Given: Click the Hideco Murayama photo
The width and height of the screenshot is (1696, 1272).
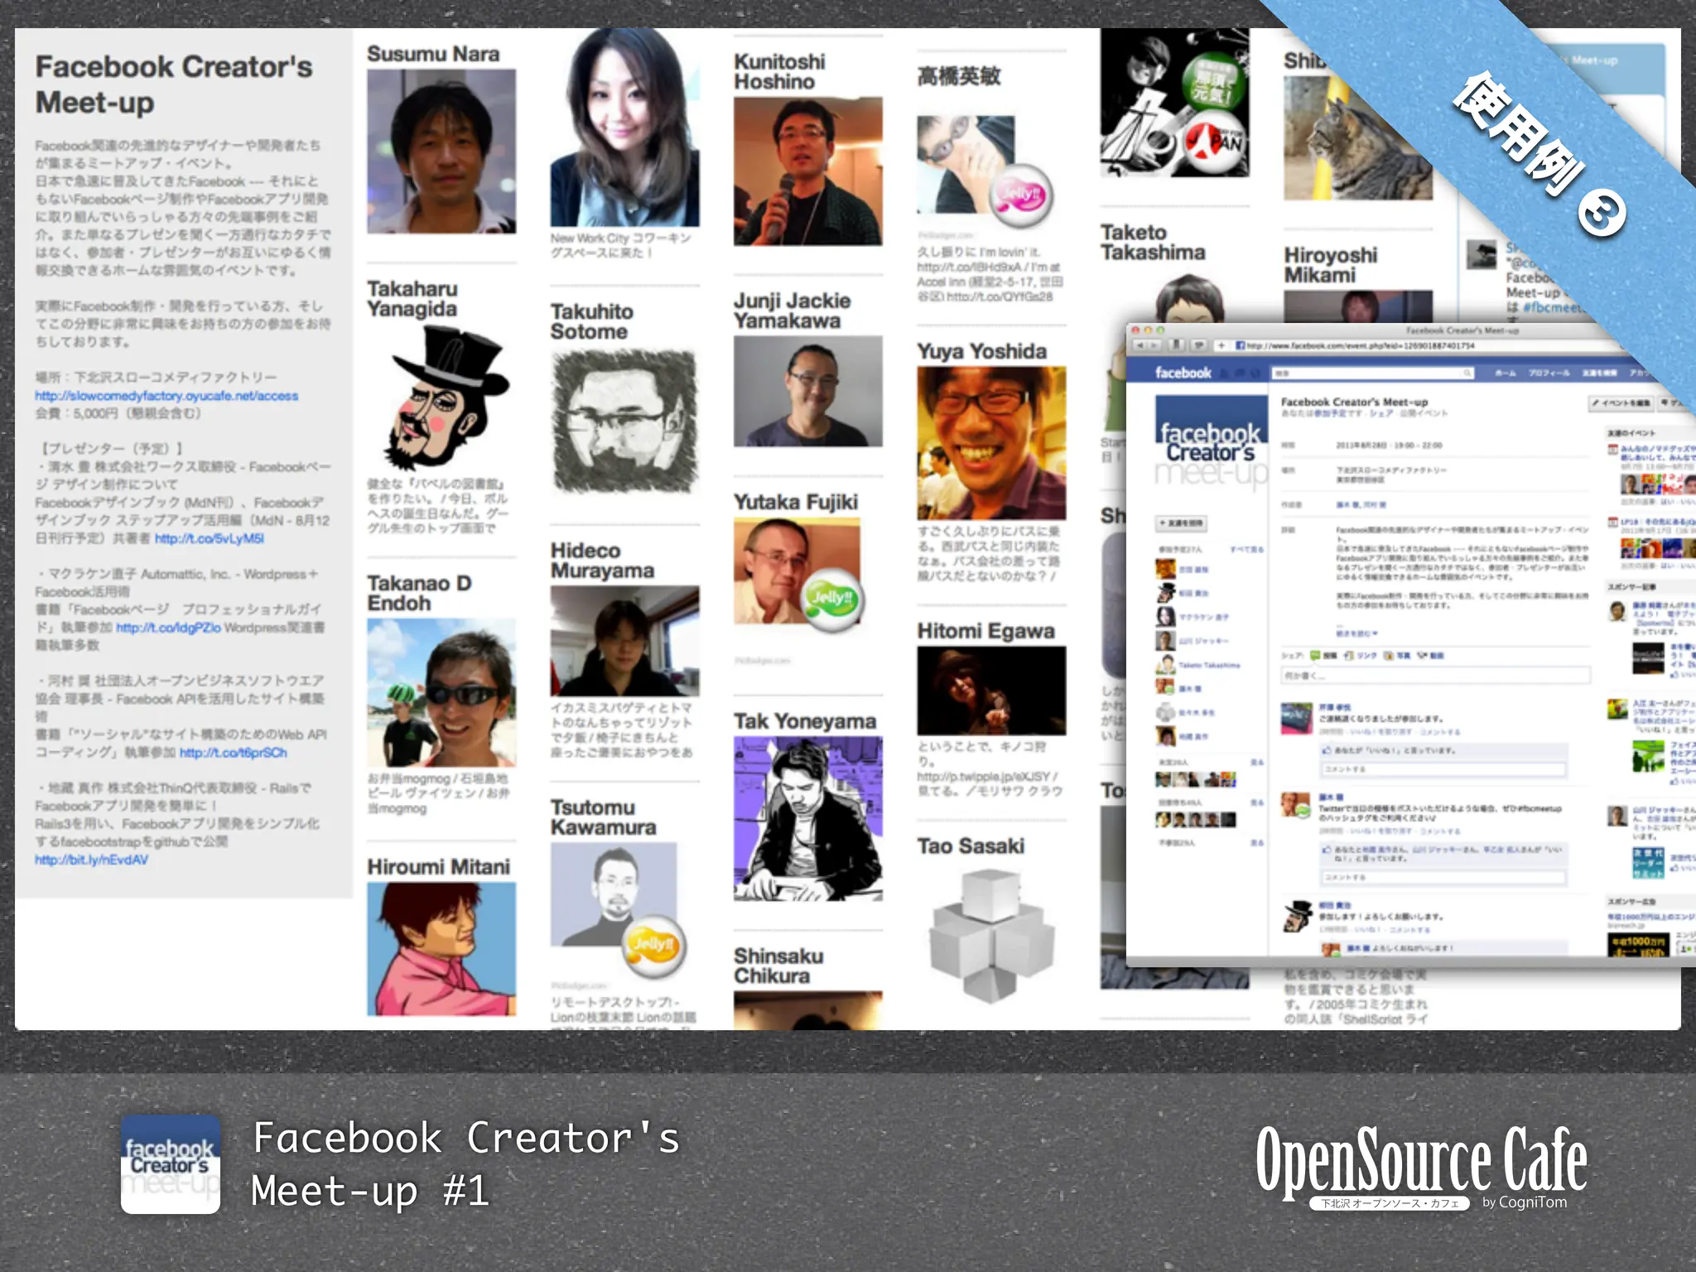Looking at the screenshot, I should (x=624, y=641).
